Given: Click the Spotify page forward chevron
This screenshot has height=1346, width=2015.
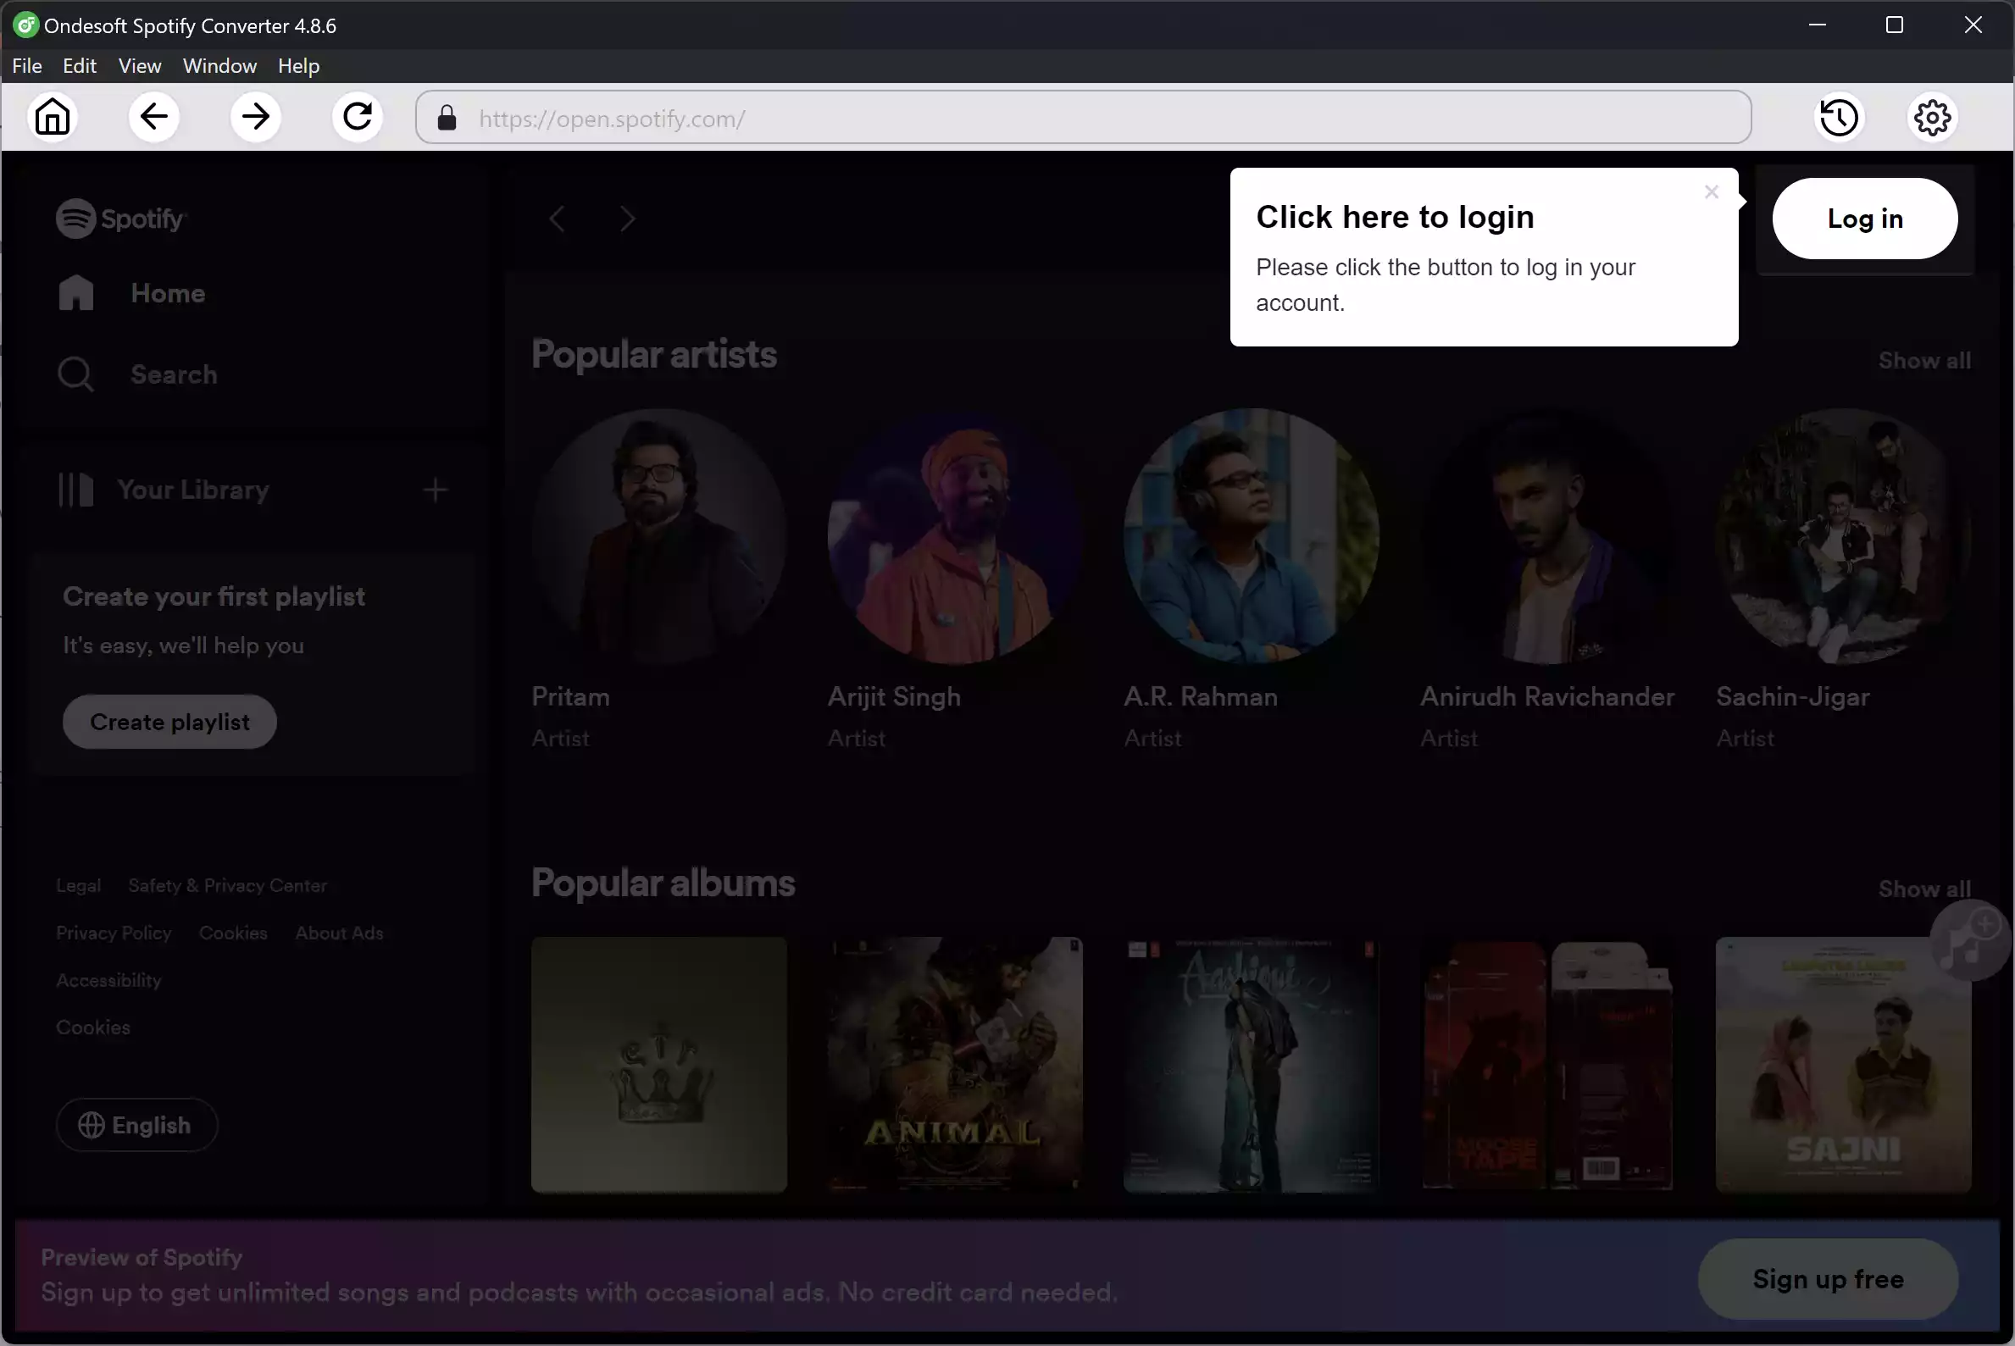Looking at the screenshot, I should click(x=628, y=219).
